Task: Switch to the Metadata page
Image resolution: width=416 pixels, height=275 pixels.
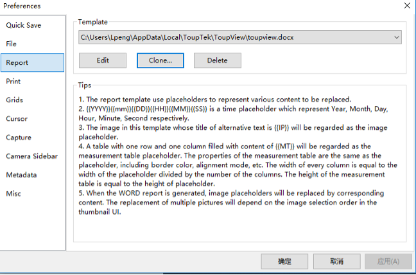Action: click(x=21, y=175)
